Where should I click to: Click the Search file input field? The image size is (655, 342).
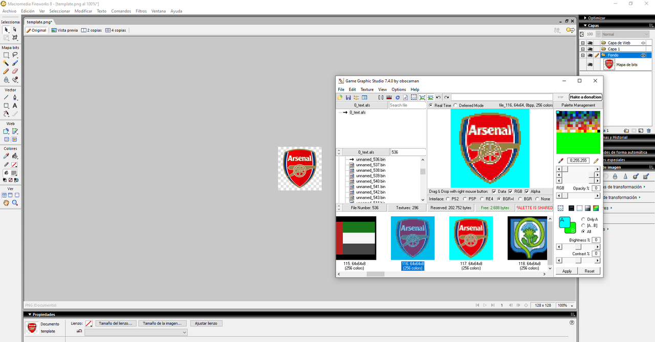tap(407, 105)
